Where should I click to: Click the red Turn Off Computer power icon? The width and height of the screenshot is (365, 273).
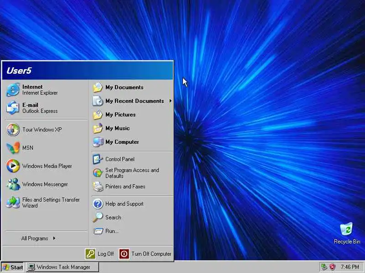pos(124,254)
